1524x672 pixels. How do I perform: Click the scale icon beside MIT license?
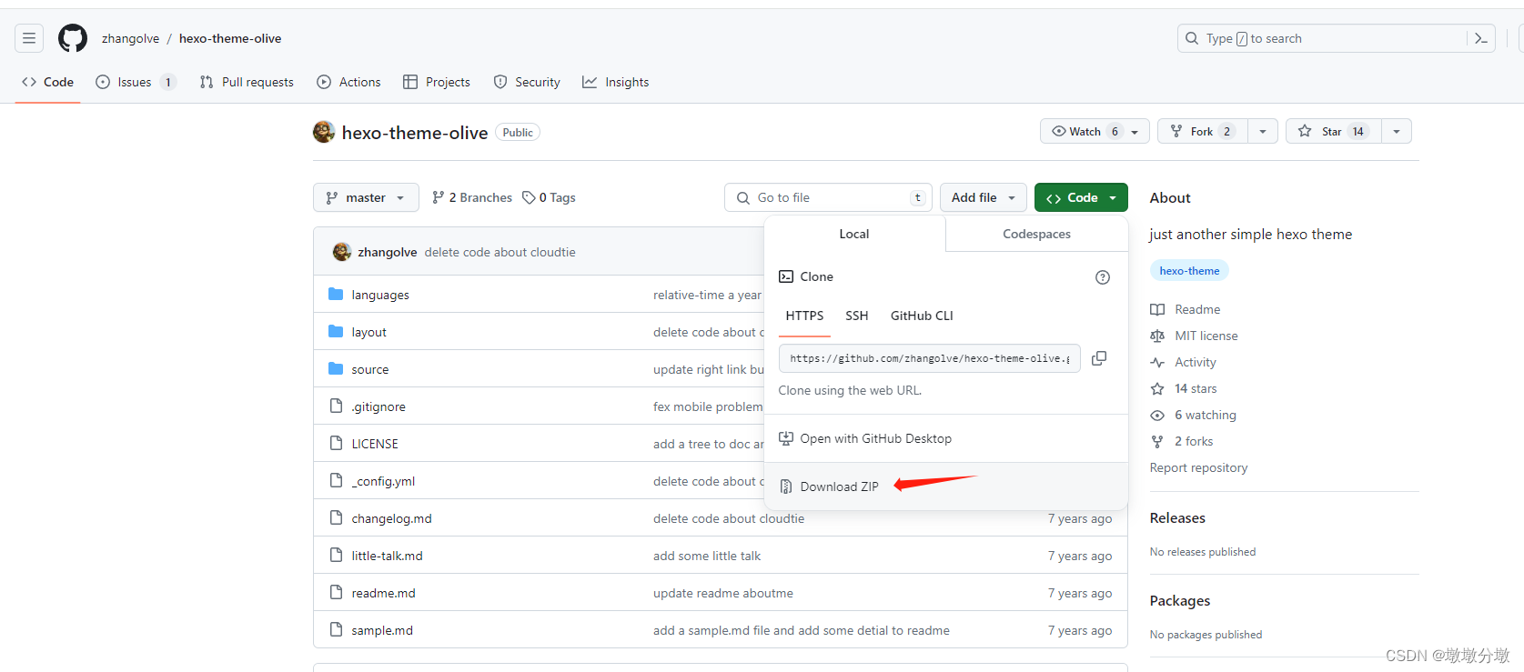pyautogui.click(x=1157, y=336)
